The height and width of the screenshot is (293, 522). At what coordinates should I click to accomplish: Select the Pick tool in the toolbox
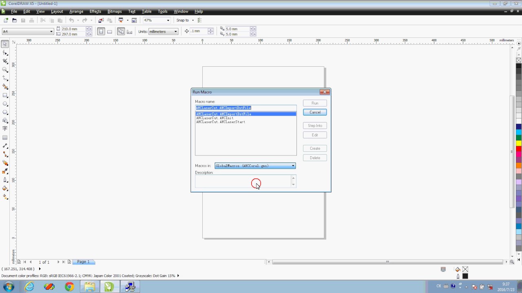coord(5,44)
